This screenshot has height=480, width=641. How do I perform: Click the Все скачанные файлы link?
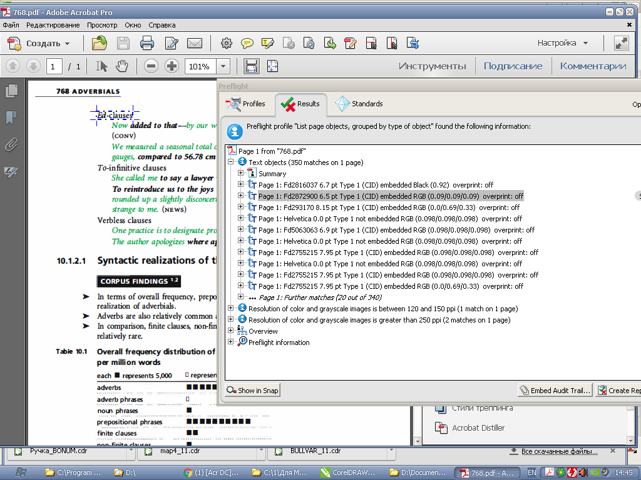point(559,451)
